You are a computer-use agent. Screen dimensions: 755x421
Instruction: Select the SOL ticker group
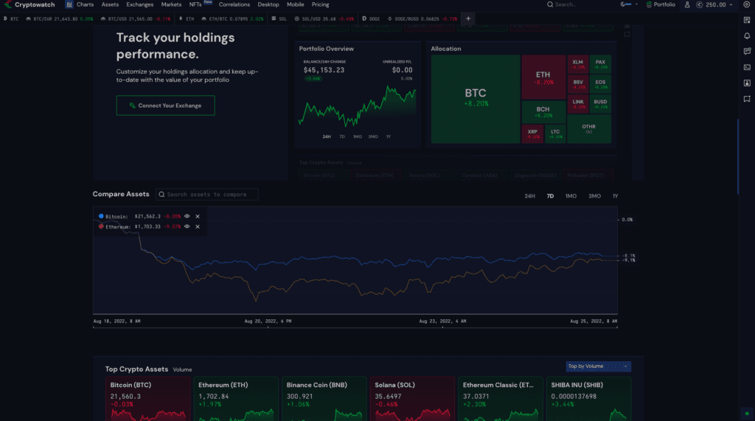279,18
